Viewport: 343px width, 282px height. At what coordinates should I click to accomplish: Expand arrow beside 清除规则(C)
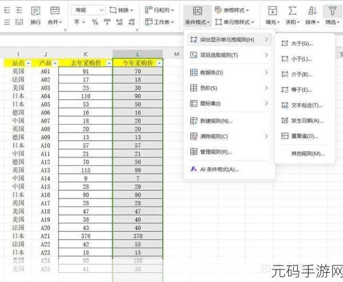pos(266,136)
